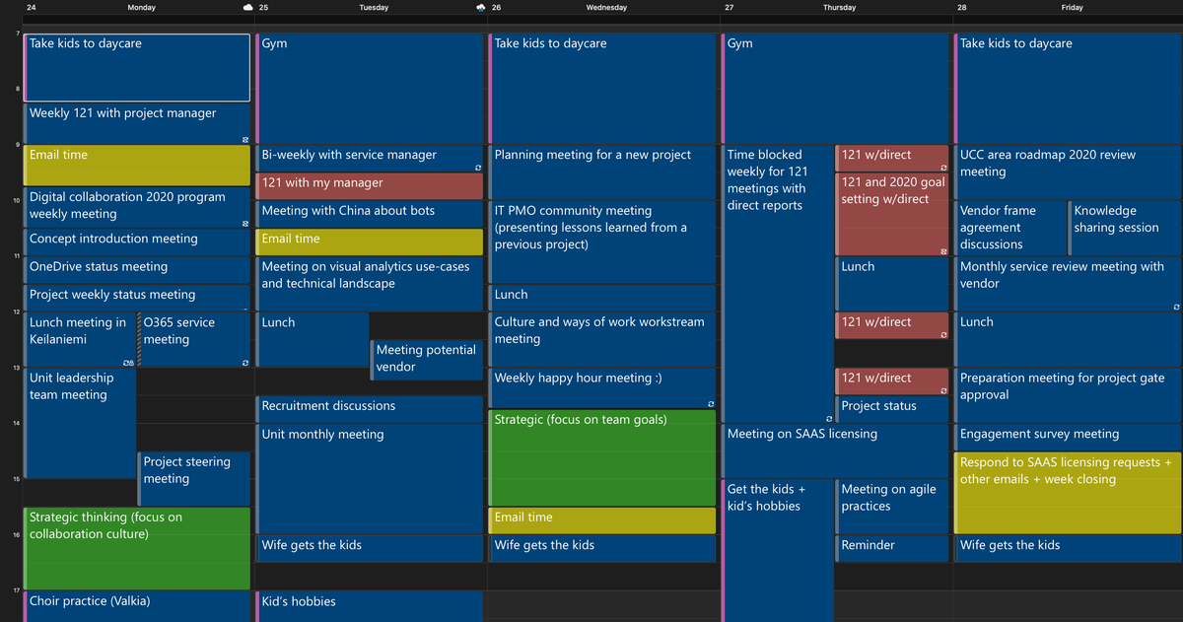Select red 121 with my manager event
The image size is (1183, 622).
pyautogui.click(x=370, y=185)
